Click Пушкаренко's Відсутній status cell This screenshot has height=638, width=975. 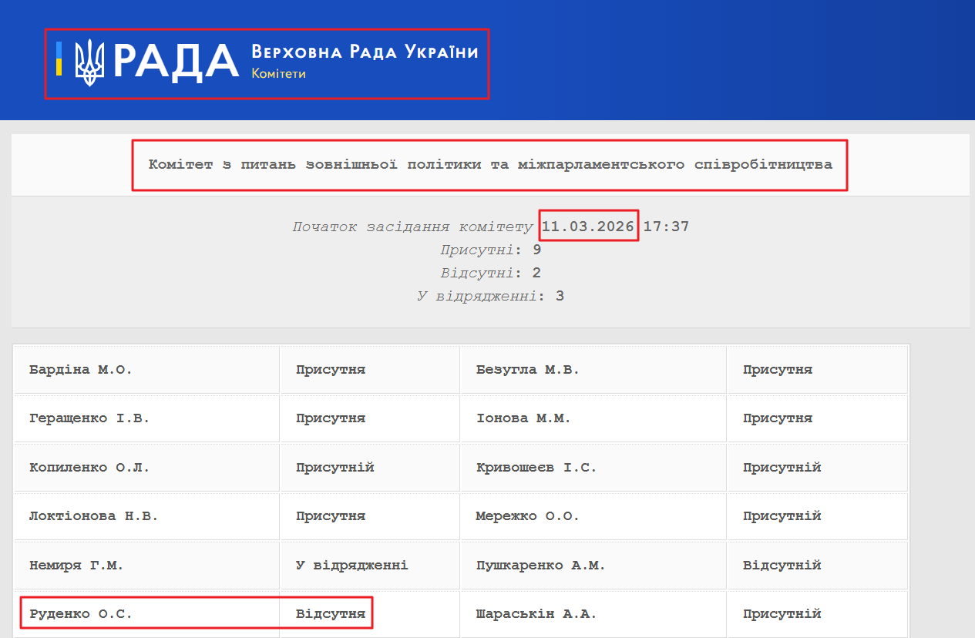click(817, 566)
